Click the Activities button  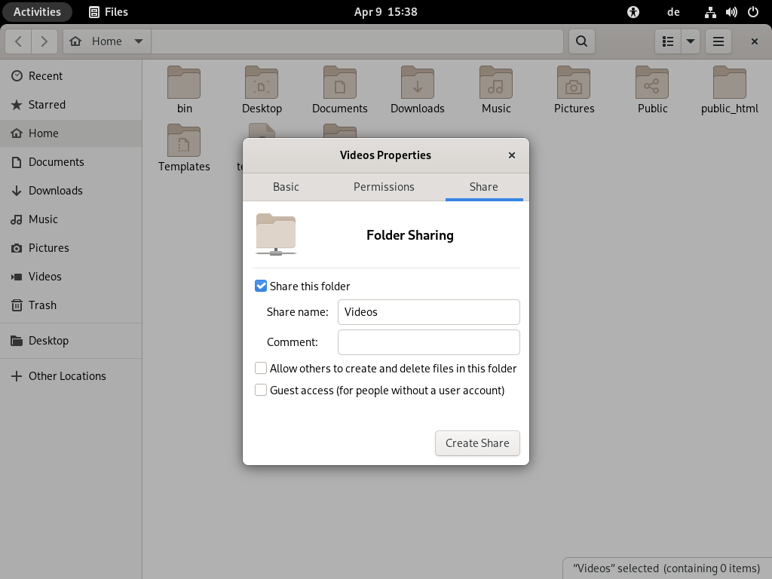pos(37,12)
